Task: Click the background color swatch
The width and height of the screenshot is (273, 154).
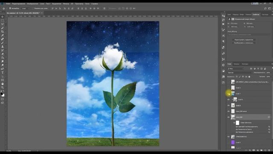Action: click(x=3, y=95)
